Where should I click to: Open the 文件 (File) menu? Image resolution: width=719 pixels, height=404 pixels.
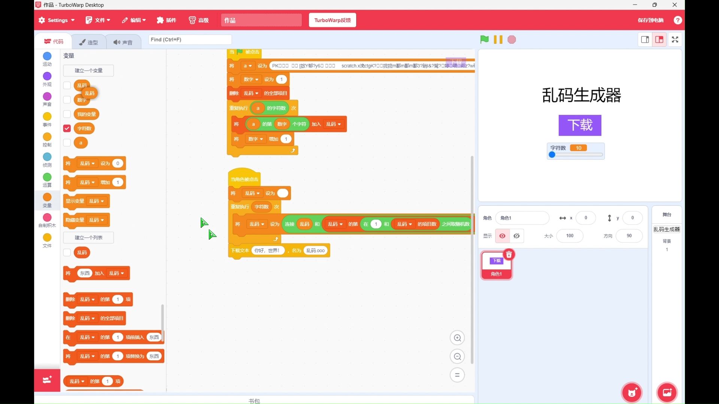click(98, 20)
